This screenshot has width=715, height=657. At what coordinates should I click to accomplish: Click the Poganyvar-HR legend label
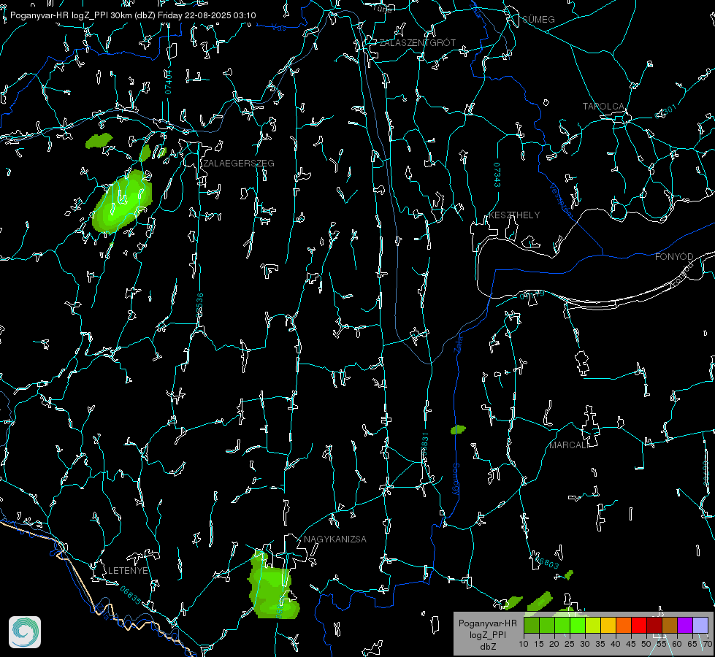click(x=487, y=623)
